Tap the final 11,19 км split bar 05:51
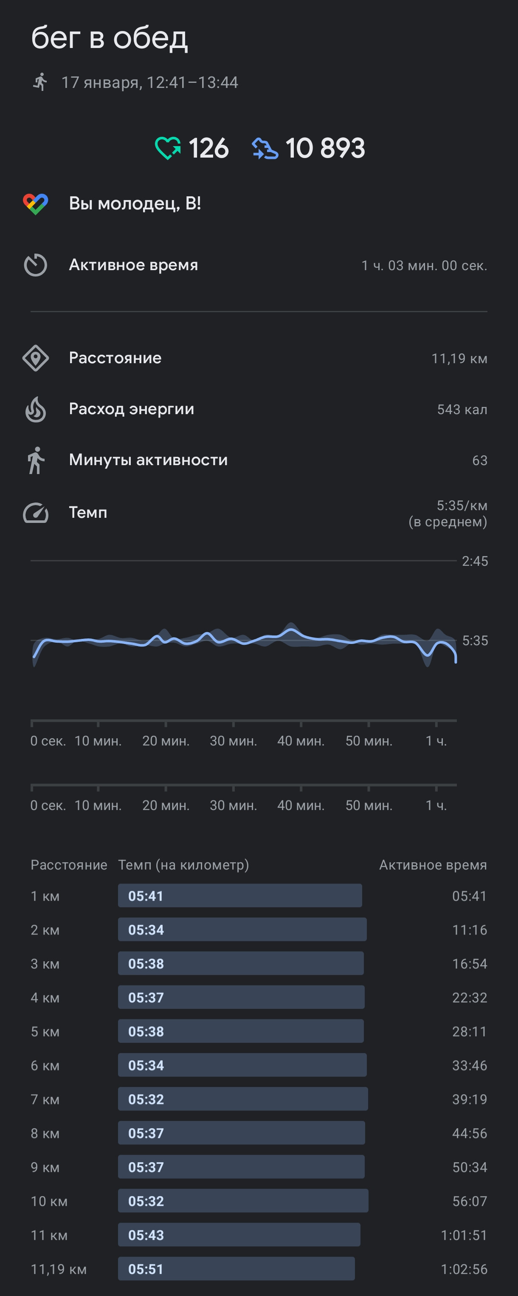Image resolution: width=518 pixels, height=1296 pixels. click(236, 1268)
